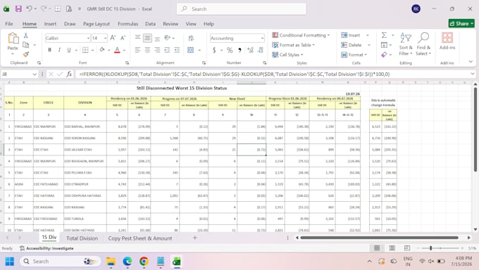This screenshot has height=270, width=479.
Task: Click the Wrap Text icon
Action: pos(191,38)
